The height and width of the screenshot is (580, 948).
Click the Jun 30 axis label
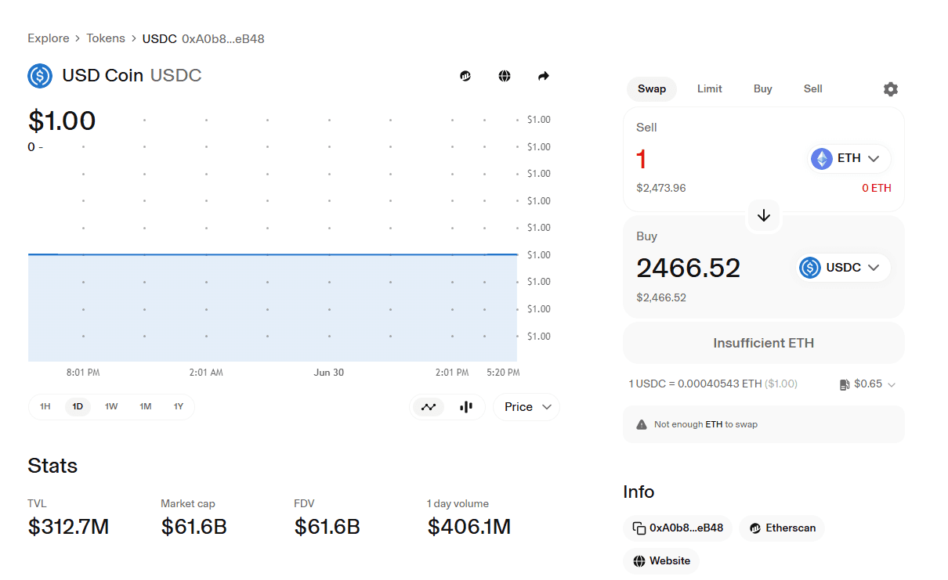click(x=329, y=373)
